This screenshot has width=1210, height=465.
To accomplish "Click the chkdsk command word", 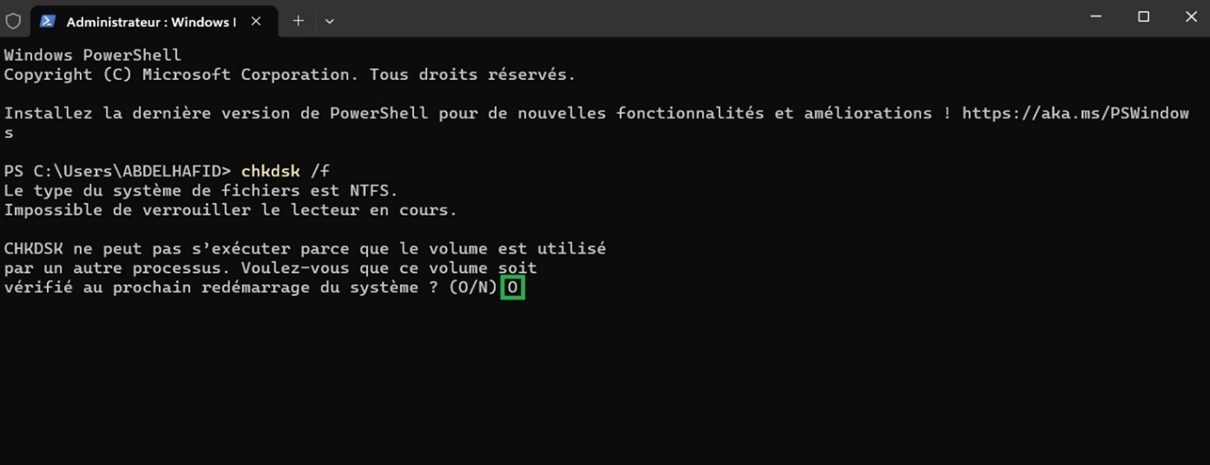I will (271, 171).
